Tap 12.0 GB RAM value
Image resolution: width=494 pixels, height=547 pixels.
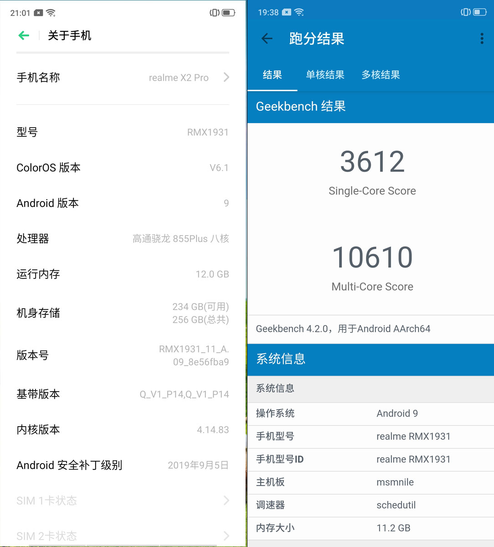pos(212,274)
